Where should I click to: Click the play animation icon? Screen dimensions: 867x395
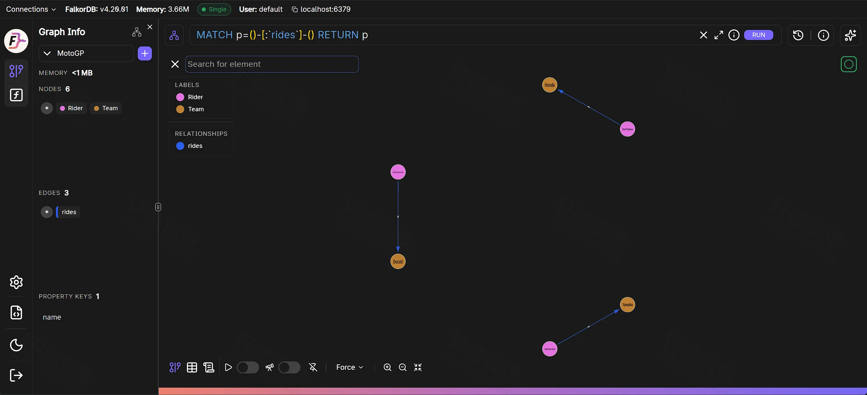click(x=228, y=367)
